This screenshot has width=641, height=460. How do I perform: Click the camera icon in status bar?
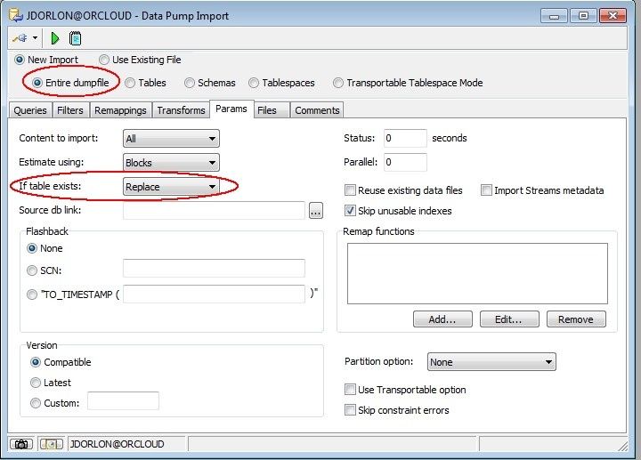coord(21,444)
